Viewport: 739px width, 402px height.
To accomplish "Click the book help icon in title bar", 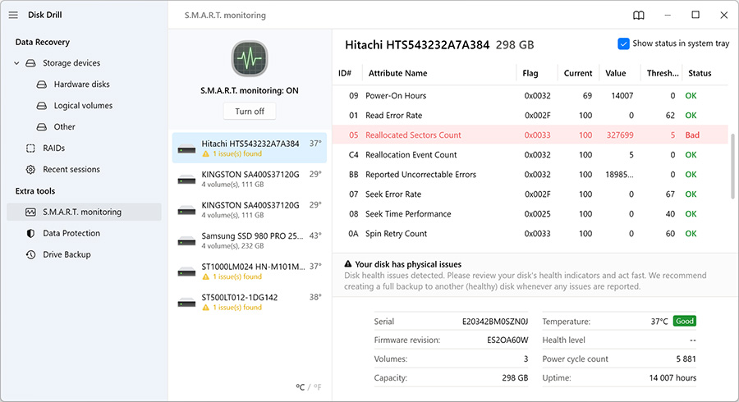I will [x=639, y=15].
